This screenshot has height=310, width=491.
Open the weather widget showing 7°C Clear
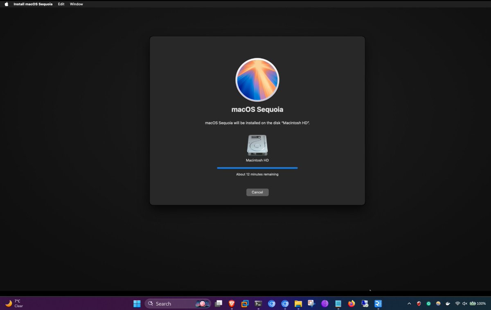click(x=14, y=303)
